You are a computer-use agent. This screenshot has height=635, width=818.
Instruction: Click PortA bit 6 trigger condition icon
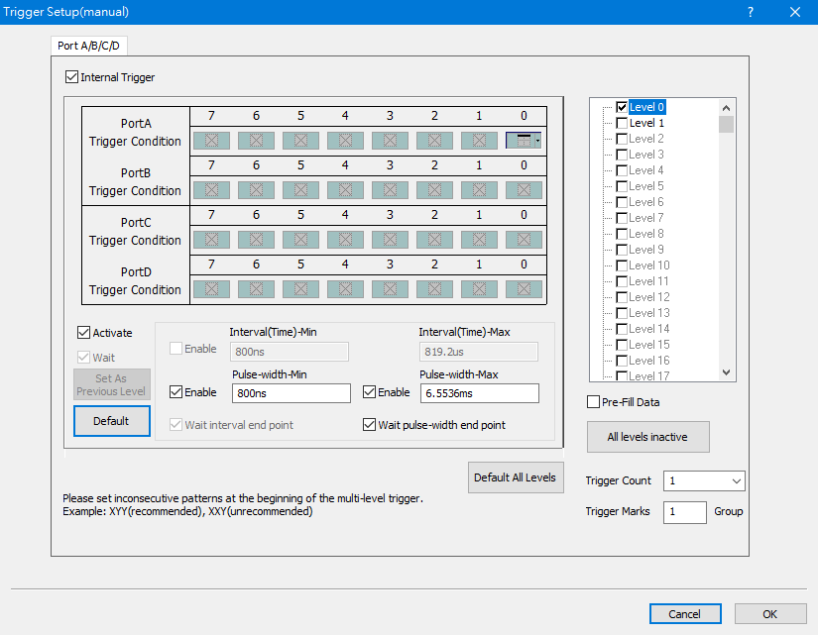256,141
